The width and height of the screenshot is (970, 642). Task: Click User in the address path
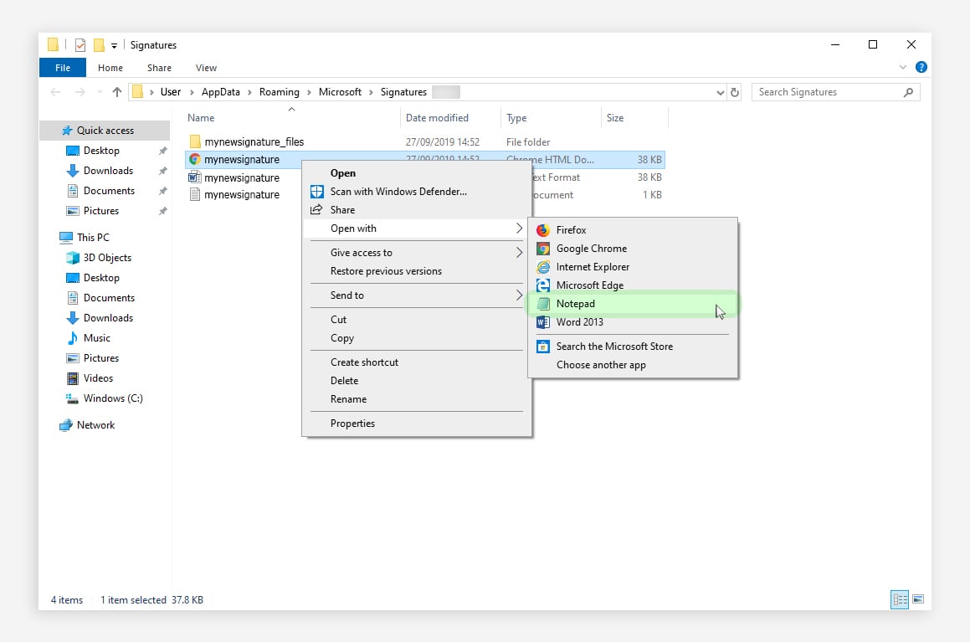pos(170,92)
